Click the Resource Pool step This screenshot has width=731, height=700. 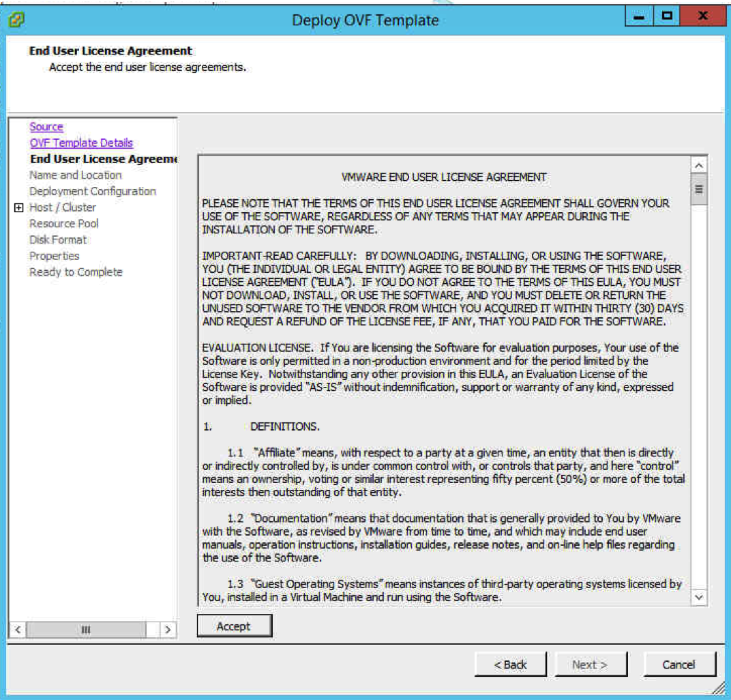point(64,224)
